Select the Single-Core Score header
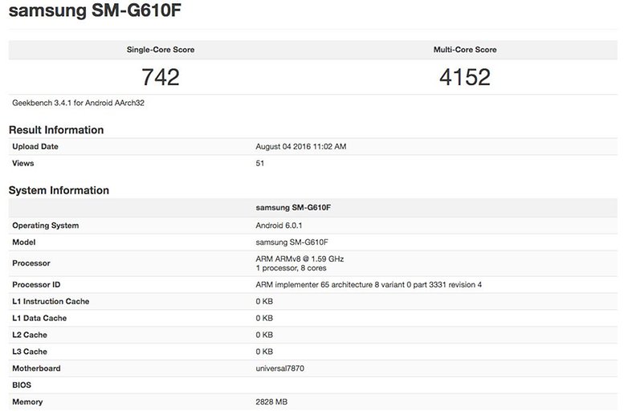The image size is (628, 415). click(x=161, y=50)
